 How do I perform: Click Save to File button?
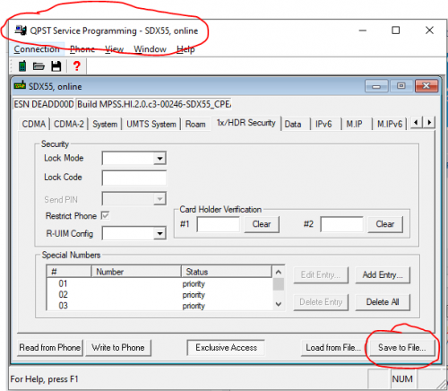(x=402, y=348)
